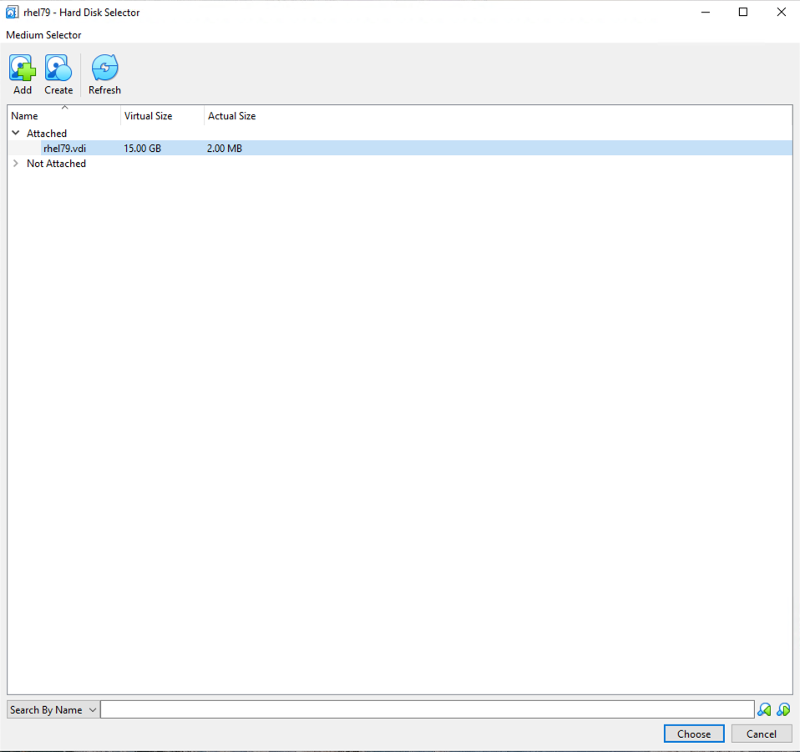Image resolution: width=800 pixels, height=752 pixels.
Task: Click the Not Attached group label
Action: (56, 163)
